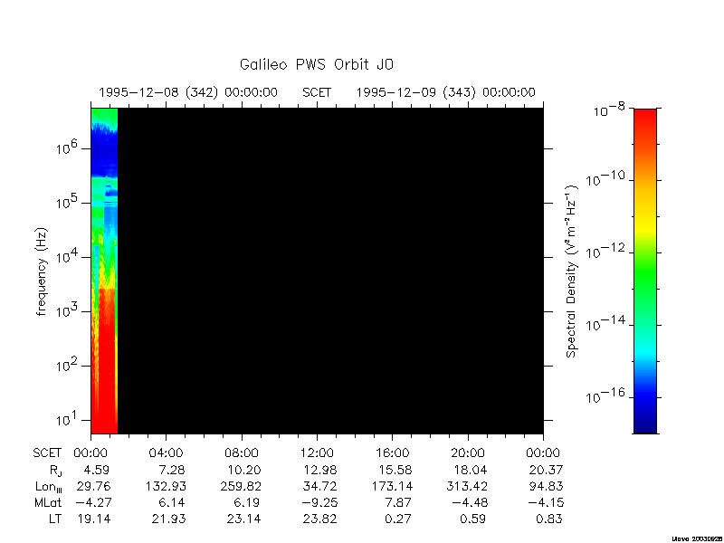Click the SCET row label under the plot

coord(47,453)
